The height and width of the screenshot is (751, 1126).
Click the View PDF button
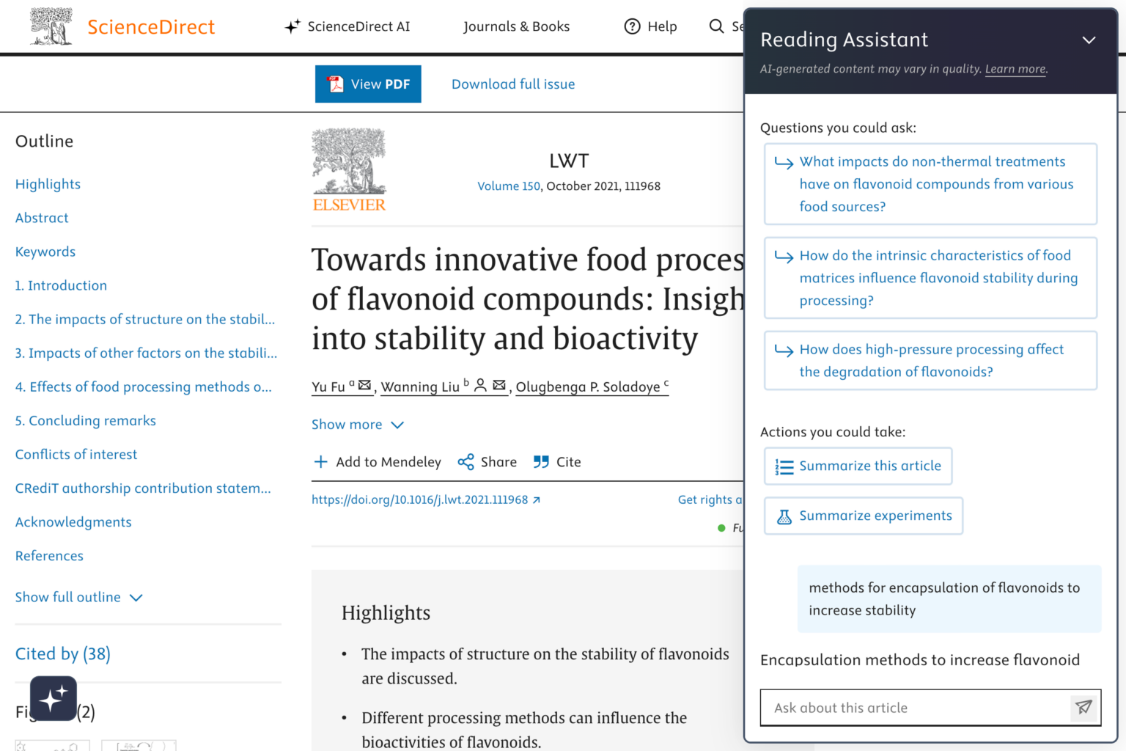[x=368, y=84]
